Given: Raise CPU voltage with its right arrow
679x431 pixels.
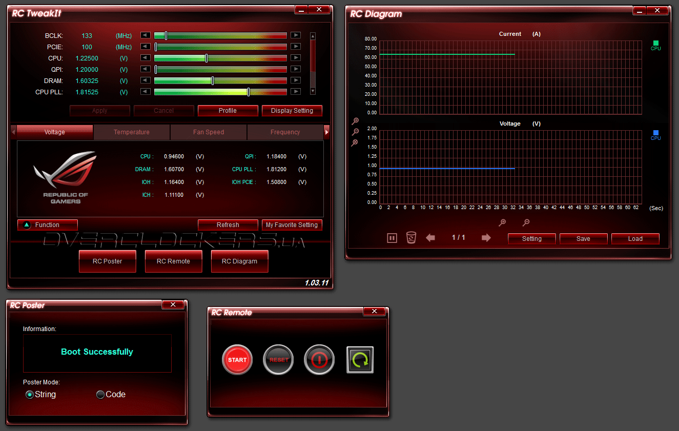Looking at the screenshot, I should point(296,58).
